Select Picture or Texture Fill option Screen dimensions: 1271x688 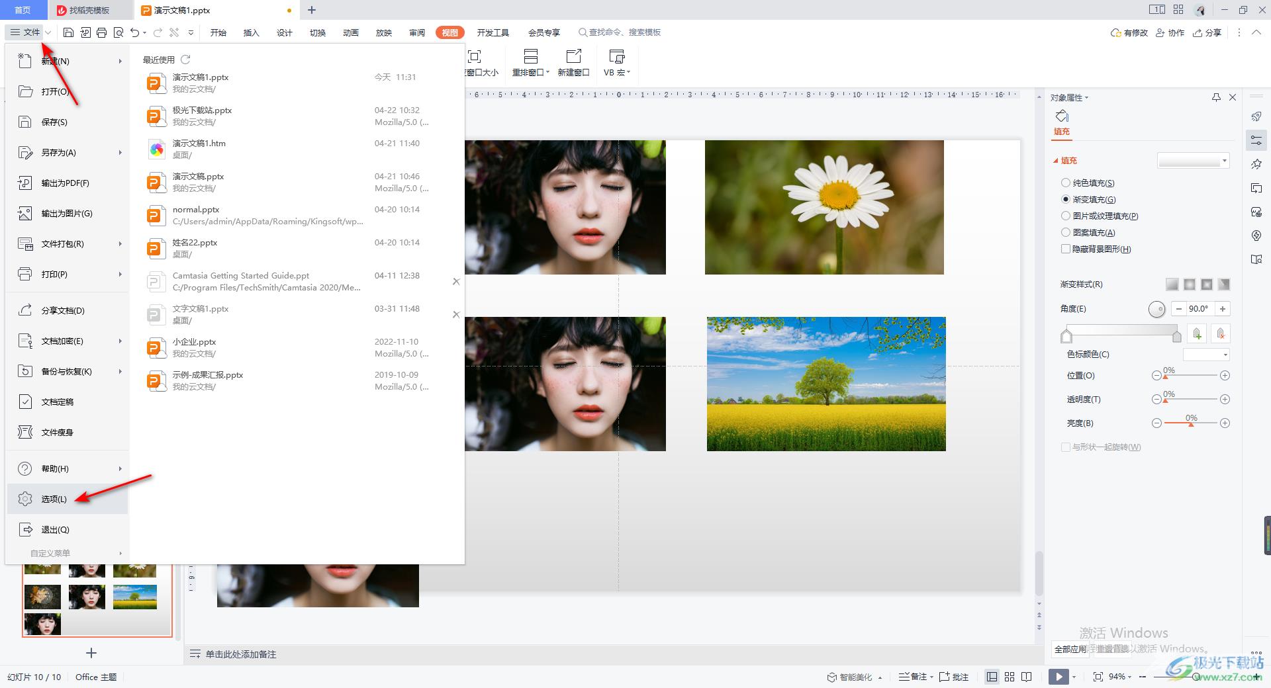1066,216
